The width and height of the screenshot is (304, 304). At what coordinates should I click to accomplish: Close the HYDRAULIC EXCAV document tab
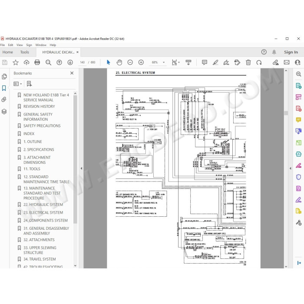[77, 52]
